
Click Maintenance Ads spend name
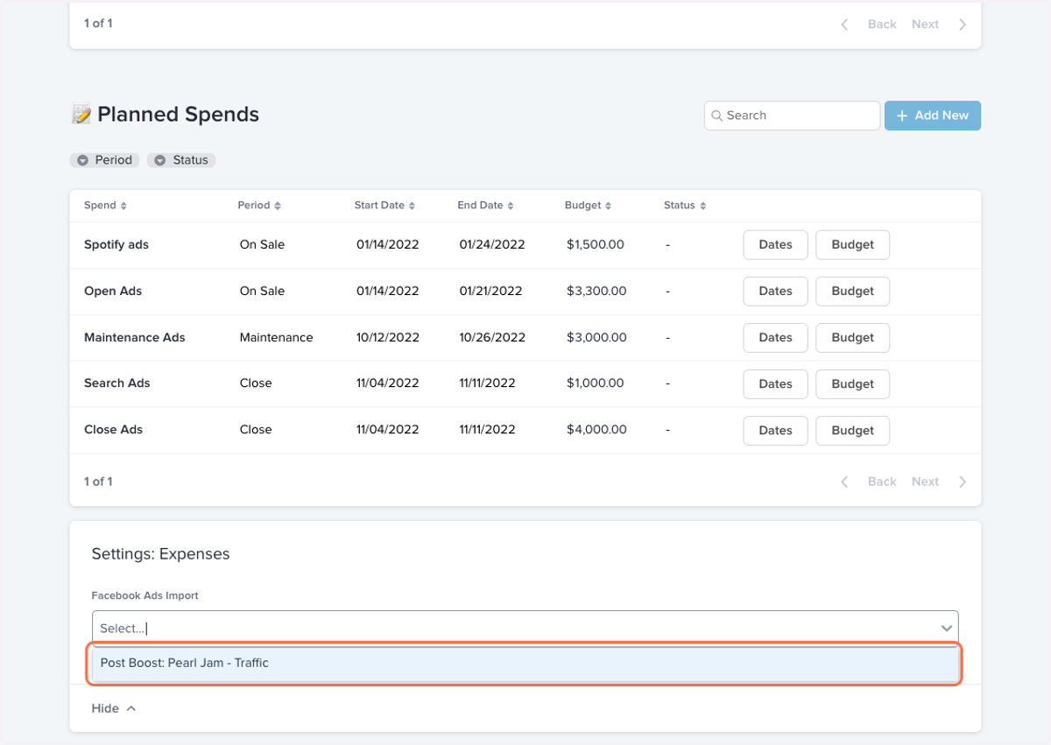coord(135,338)
